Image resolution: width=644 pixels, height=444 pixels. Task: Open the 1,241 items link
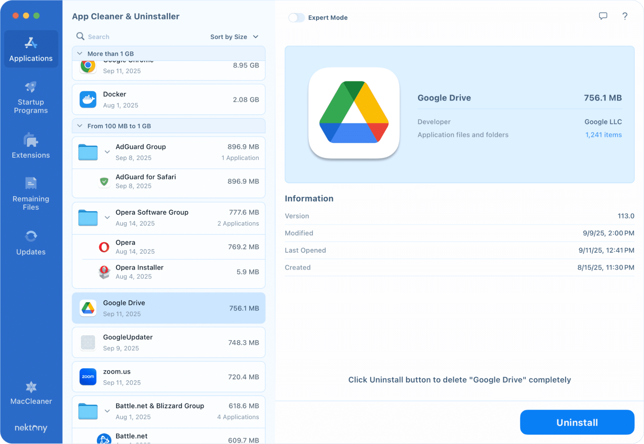coord(603,135)
